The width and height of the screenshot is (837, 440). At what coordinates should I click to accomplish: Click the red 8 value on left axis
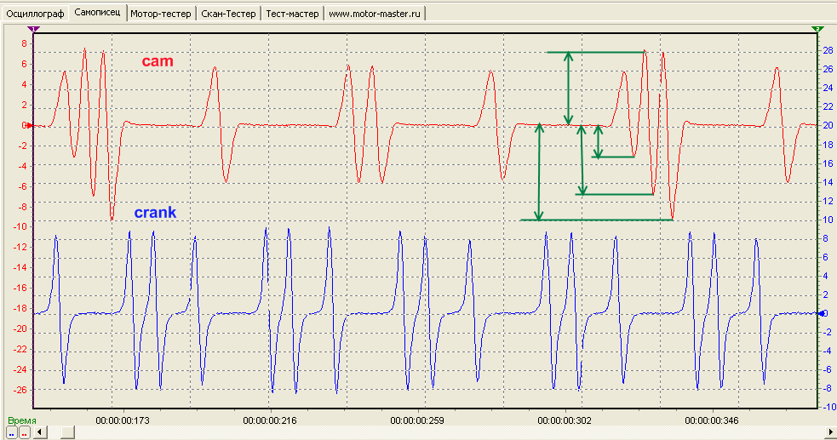(24, 43)
